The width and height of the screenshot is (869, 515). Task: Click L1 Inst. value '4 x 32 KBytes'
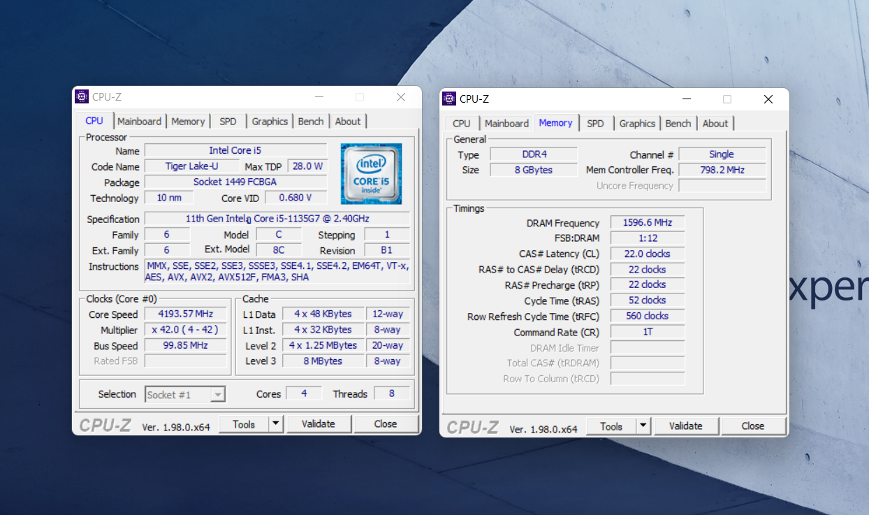(x=323, y=330)
